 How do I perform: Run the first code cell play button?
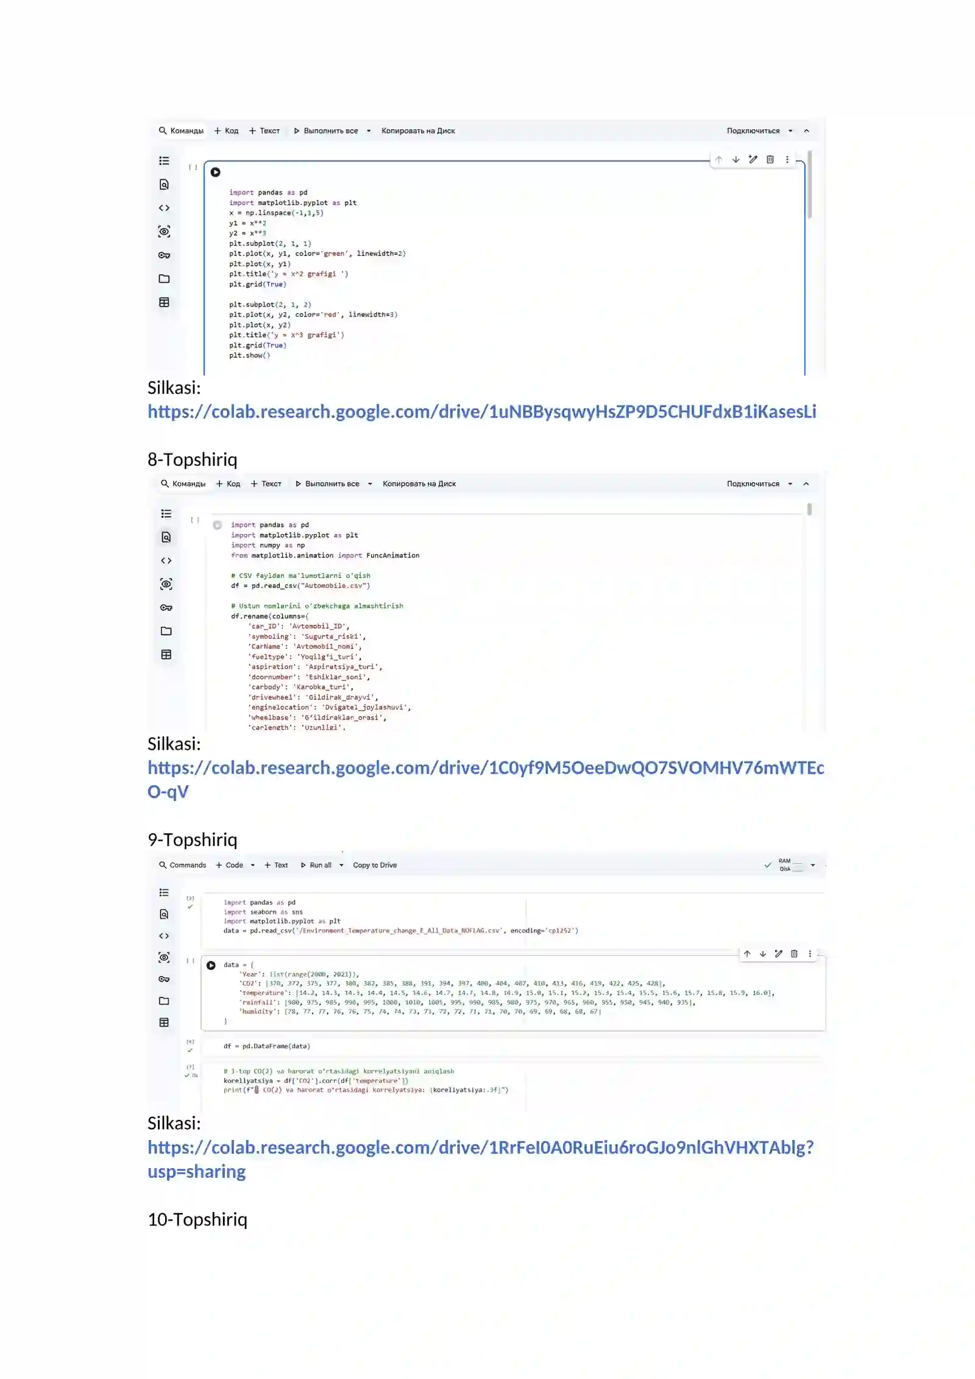pyautogui.click(x=215, y=173)
